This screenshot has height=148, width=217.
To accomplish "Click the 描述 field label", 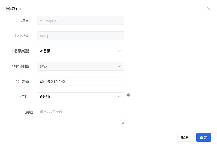I will pyautogui.click(x=29, y=112).
